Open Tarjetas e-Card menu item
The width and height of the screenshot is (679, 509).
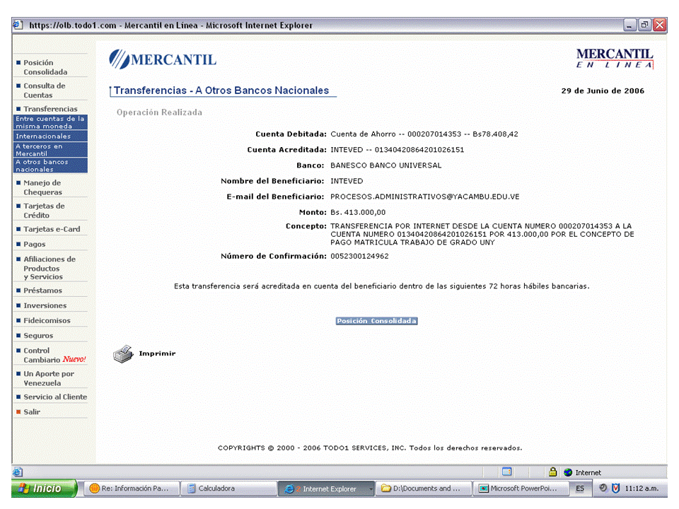pos(51,229)
